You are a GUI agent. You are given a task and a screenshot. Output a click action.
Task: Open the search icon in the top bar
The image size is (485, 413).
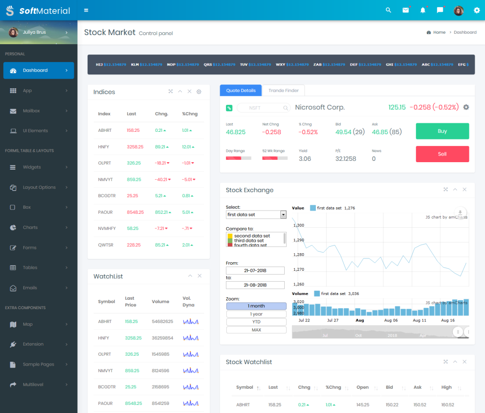point(388,10)
